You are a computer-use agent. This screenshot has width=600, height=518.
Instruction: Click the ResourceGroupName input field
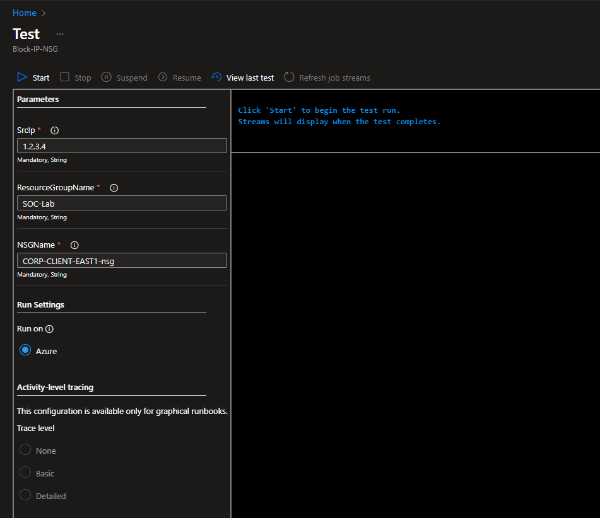(122, 203)
